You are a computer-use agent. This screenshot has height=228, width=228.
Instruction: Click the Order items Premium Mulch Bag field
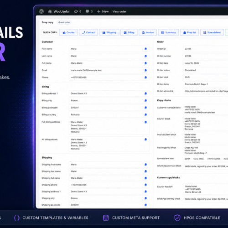click(206, 84)
